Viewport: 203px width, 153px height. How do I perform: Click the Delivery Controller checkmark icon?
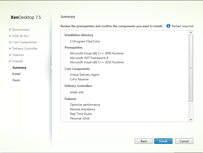(x=10, y=49)
